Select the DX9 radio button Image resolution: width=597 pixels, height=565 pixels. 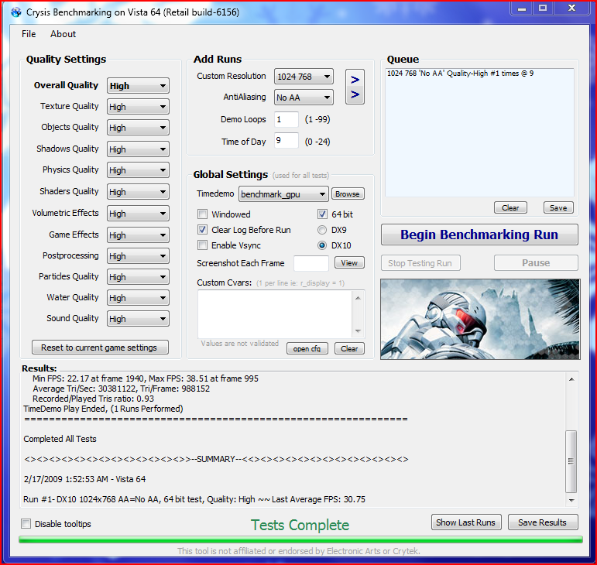[x=322, y=230]
